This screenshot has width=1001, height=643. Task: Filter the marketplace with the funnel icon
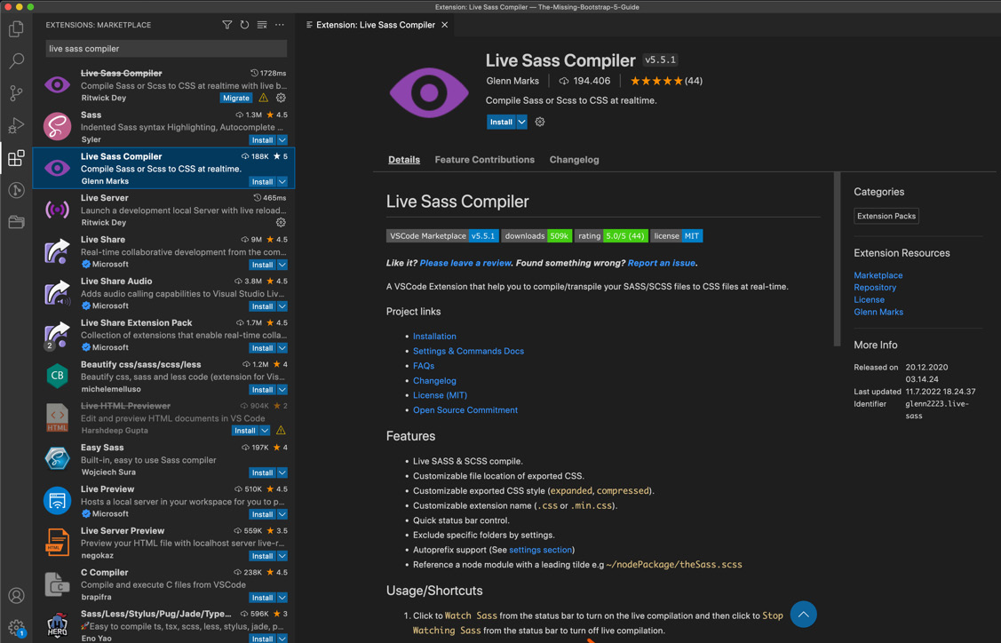(x=227, y=25)
